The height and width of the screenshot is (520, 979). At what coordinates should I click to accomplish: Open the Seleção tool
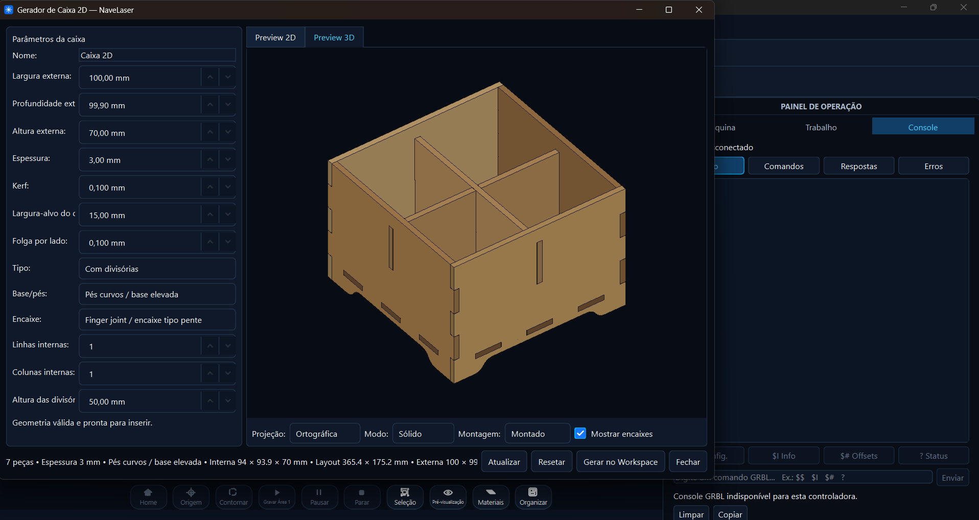(x=405, y=497)
